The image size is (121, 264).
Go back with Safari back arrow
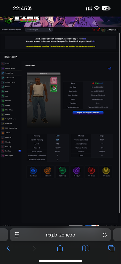[8, 248]
